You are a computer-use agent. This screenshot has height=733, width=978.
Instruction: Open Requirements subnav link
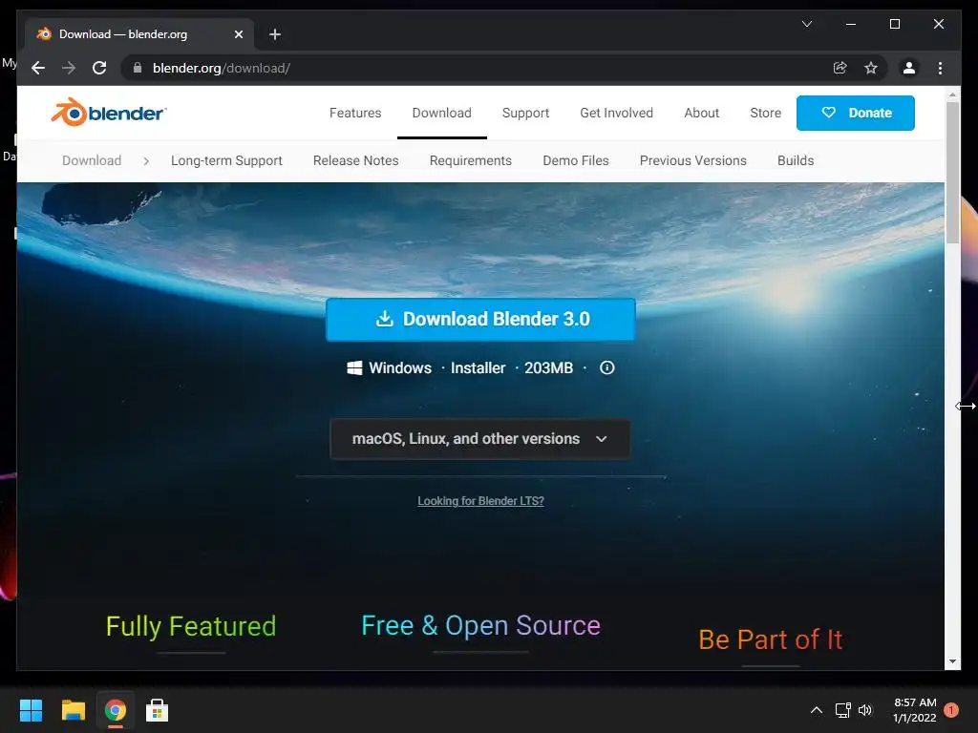click(x=470, y=160)
